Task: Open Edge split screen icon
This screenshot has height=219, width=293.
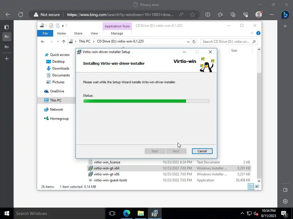Action: coord(208,15)
